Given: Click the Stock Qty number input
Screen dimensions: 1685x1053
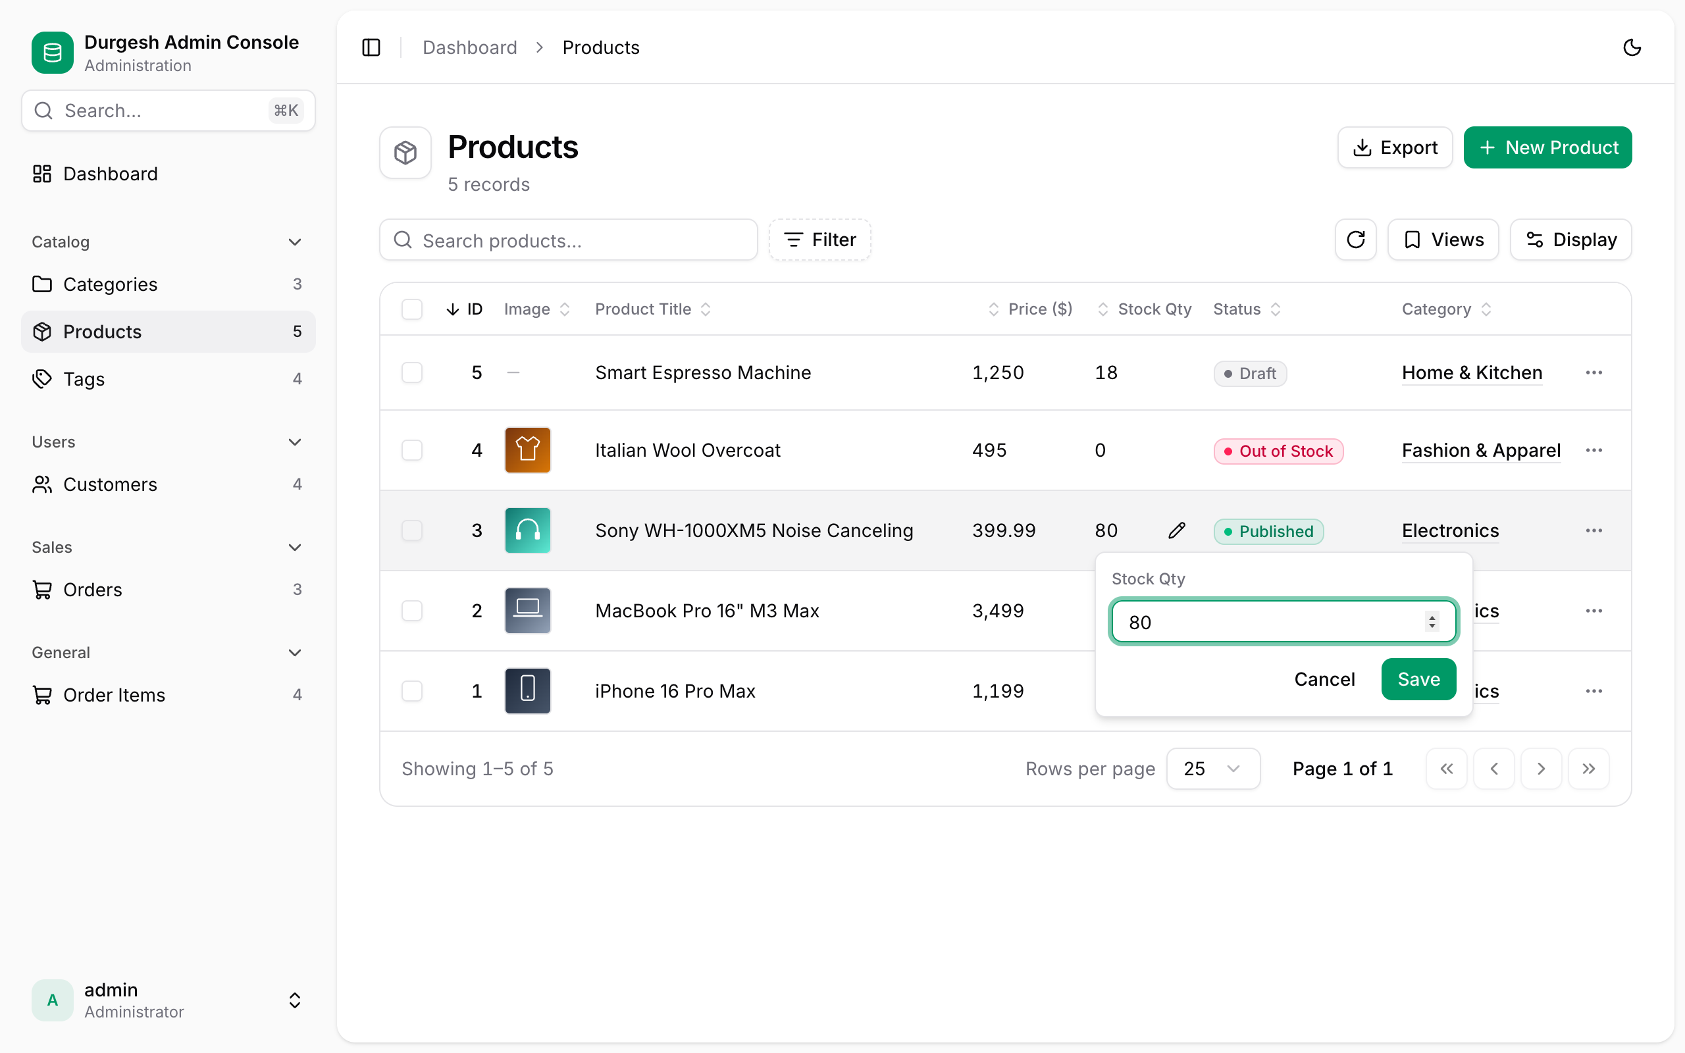Looking at the screenshot, I should [1283, 622].
